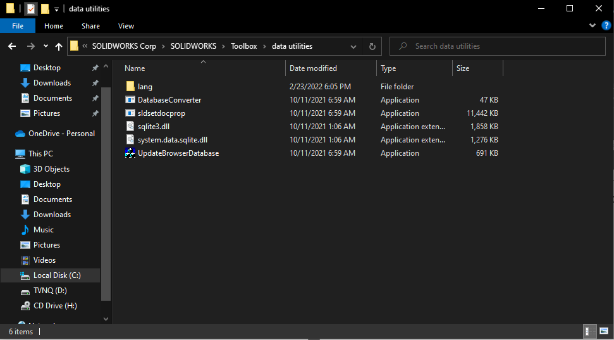The width and height of the screenshot is (614, 340).
Task: Select the CD Drive (H:)
Action: point(55,306)
